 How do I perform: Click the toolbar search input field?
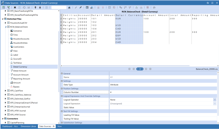pos(59,8)
